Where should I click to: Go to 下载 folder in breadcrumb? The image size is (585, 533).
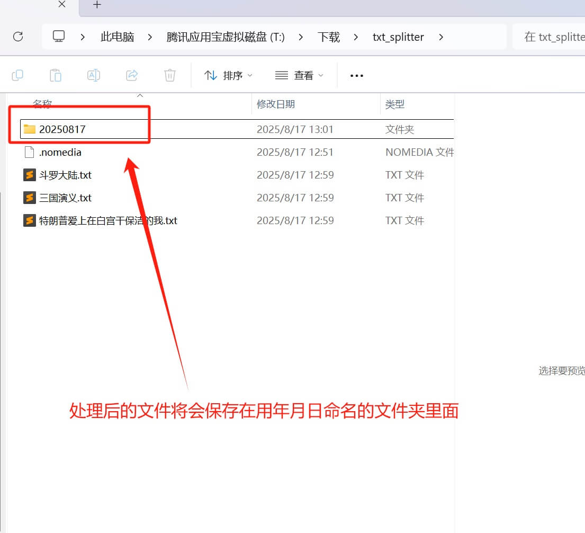(328, 37)
